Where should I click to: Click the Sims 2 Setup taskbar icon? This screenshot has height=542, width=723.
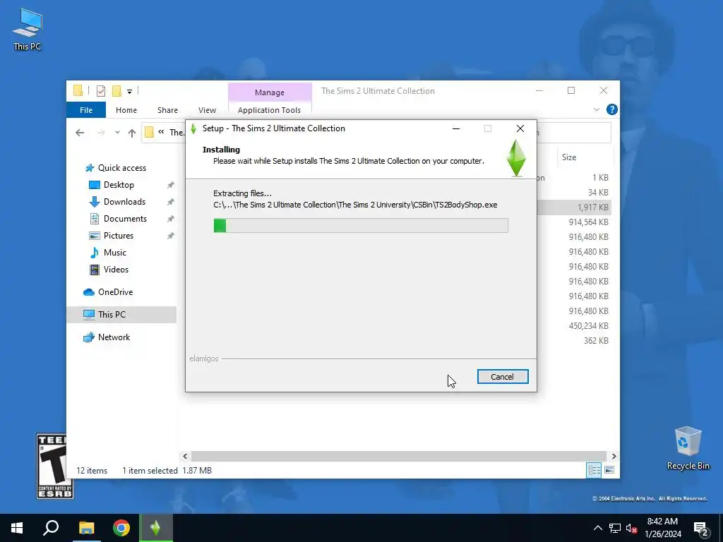155,528
